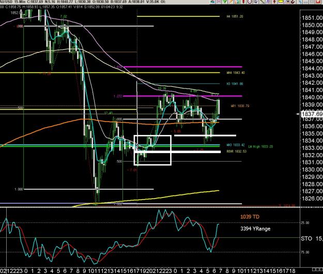Click the pencil drawing icon in toolbar
Viewport: 323px width, 274px height.
tap(231, 2)
